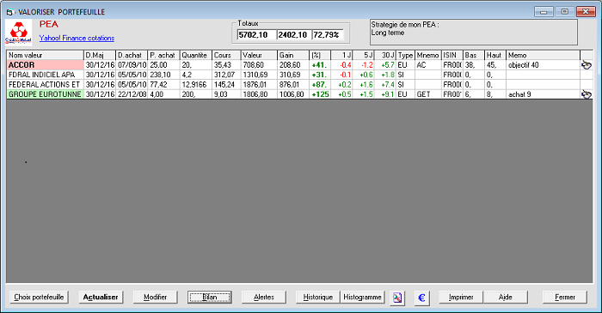Close the VALORISER PORTEFEUILLE window
Image resolution: width=602 pixels, height=313 pixels.
point(586,12)
